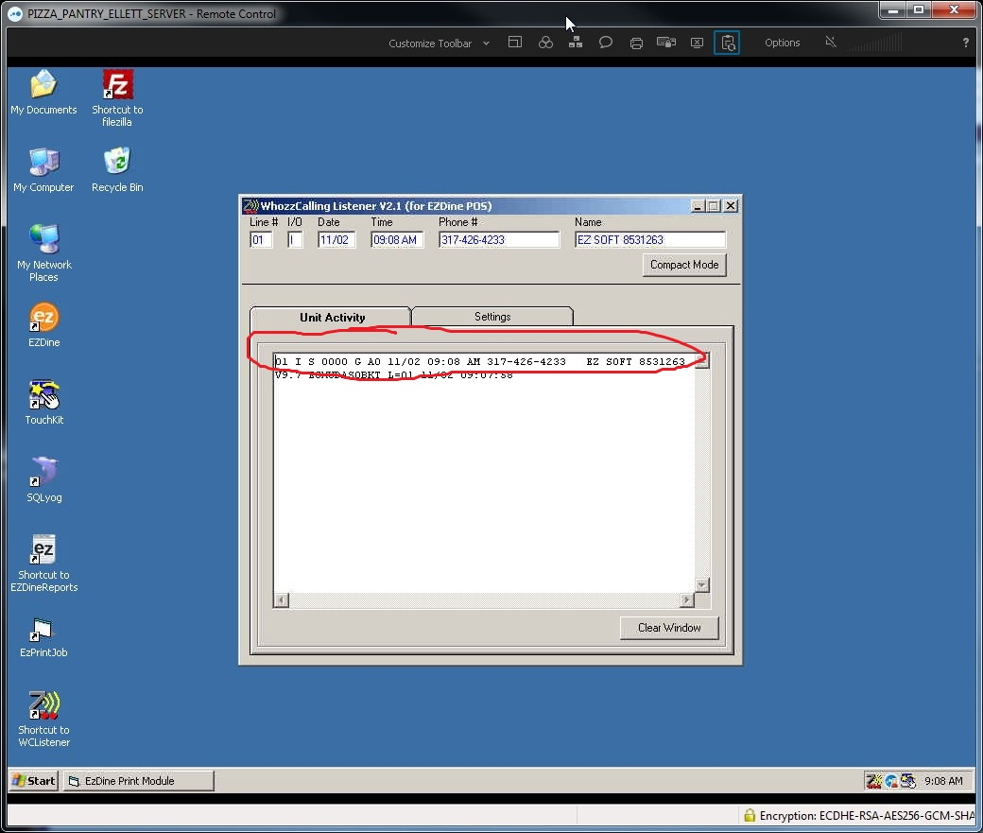983x833 pixels.
Task: Toggle the clipboard sync toolbar icon
Action: tap(727, 43)
